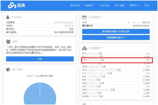
Task: Click the 区块链资产 section heading
Action: (95, 48)
